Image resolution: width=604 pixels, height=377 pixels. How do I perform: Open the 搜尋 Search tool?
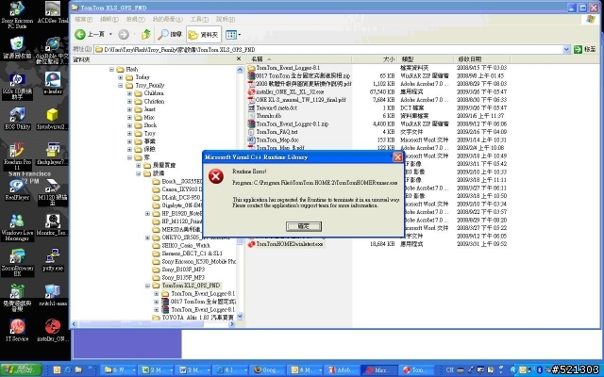point(170,35)
